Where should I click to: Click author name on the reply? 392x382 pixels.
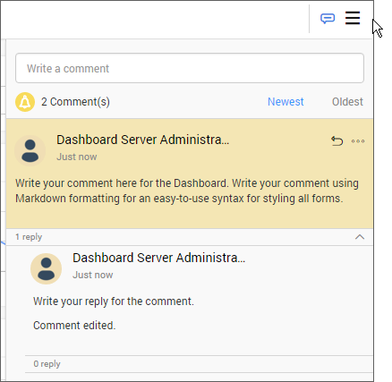click(x=159, y=258)
